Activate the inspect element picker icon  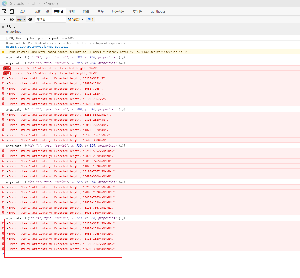pyautogui.click(x=4, y=11)
